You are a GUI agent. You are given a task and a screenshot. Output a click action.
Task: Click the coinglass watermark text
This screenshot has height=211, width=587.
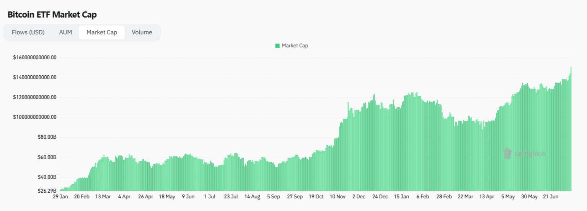coord(530,154)
